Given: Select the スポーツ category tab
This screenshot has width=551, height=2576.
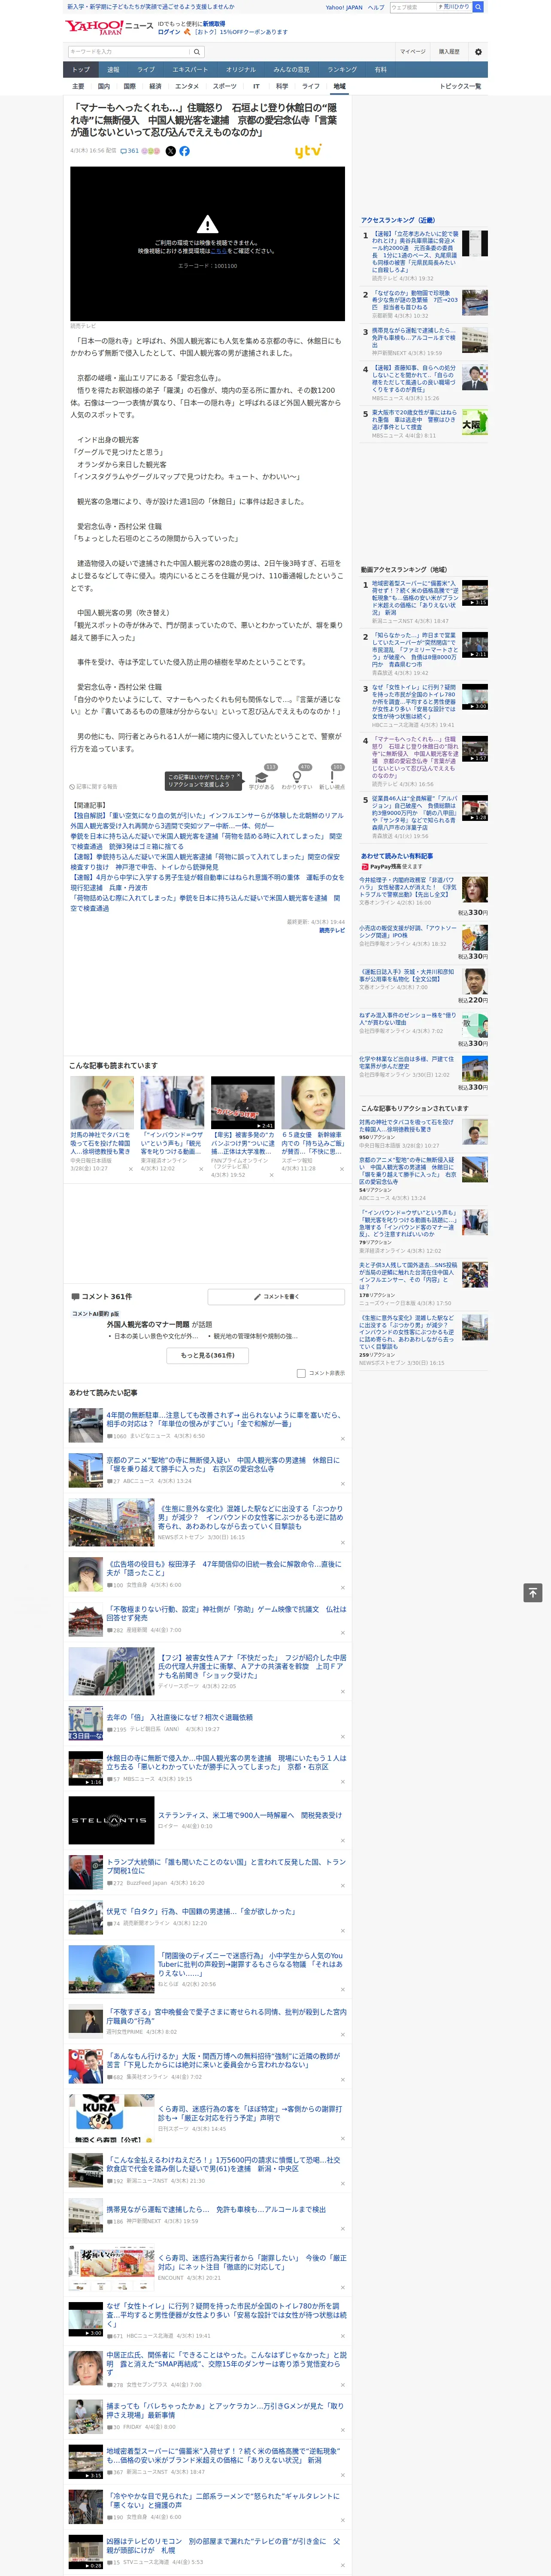Looking at the screenshot, I should tap(225, 86).
